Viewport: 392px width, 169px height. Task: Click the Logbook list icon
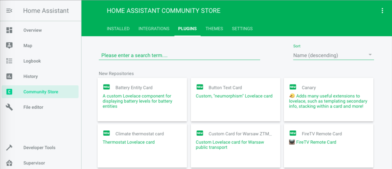[x=9, y=61]
